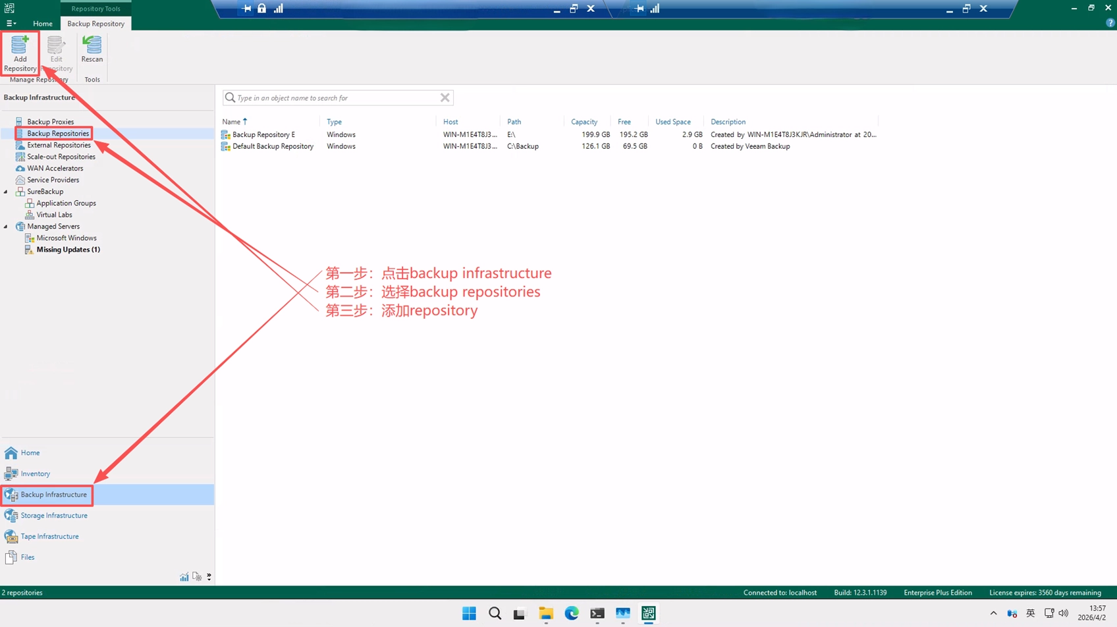
Task: Switch to the Home ribbon tab
Action: pyautogui.click(x=43, y=24)
